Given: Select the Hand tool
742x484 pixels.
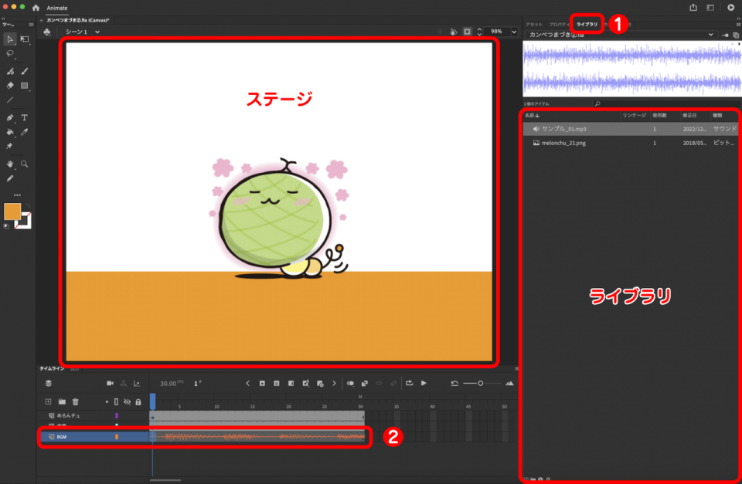Looking at the screenshot, I should coord(10,164).
